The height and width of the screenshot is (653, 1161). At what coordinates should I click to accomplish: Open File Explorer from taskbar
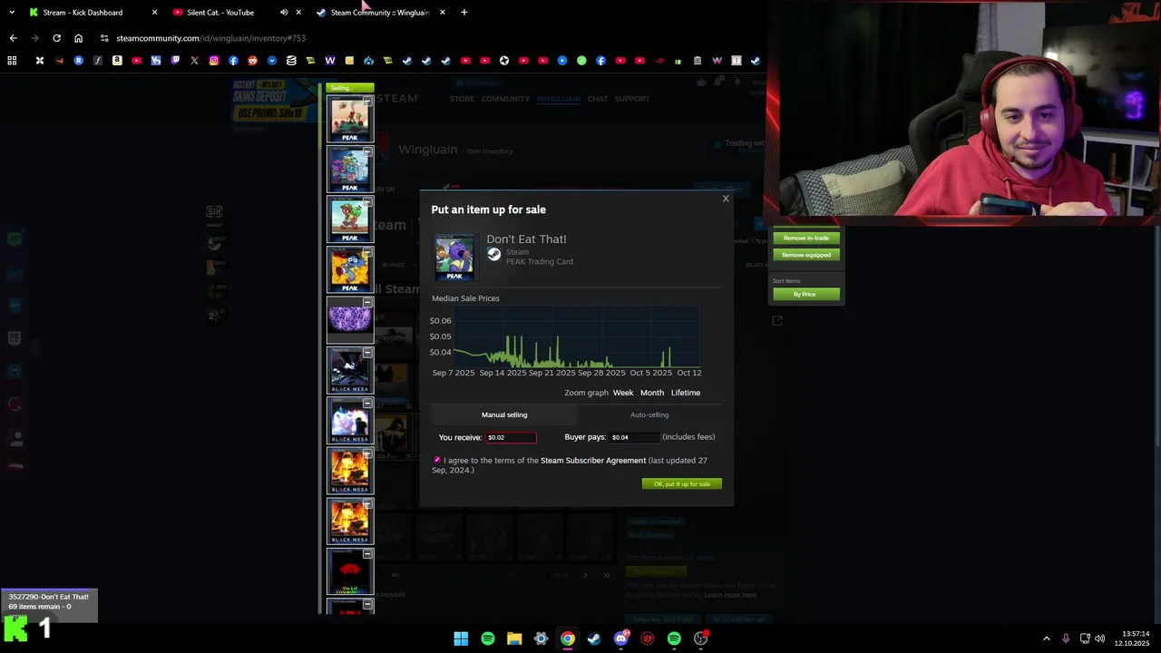514,638
